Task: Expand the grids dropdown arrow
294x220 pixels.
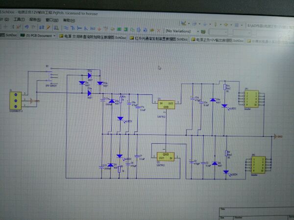Action: (242, 25)
